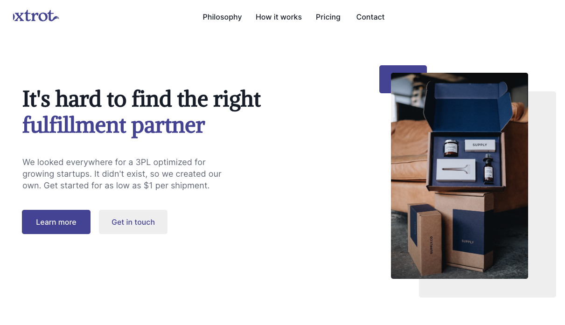Click the small jar in the product photo
Image resolution: width=565 pixels, height=325 pixels.
tap(451, 147)
